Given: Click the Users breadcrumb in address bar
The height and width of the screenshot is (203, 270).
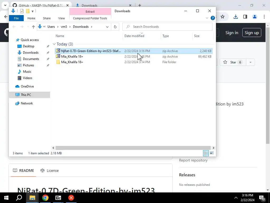Looking at the screenshot, I should click(x=51, y=27).
